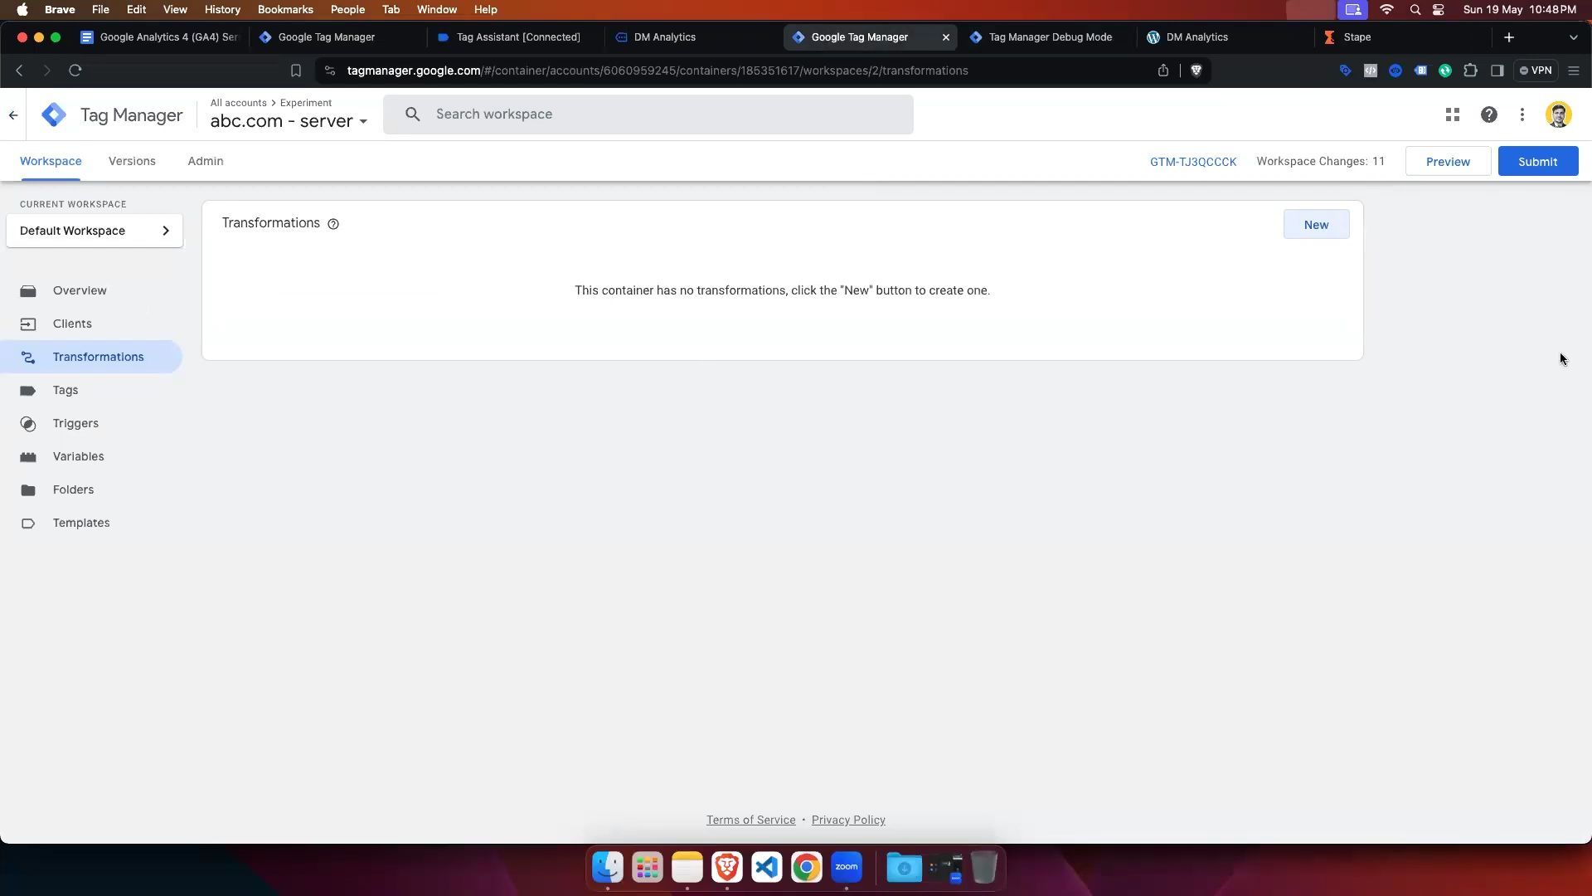Switch to the Versions tab
This screenshot has height=896, width=1592.
[x=132, y=161]
